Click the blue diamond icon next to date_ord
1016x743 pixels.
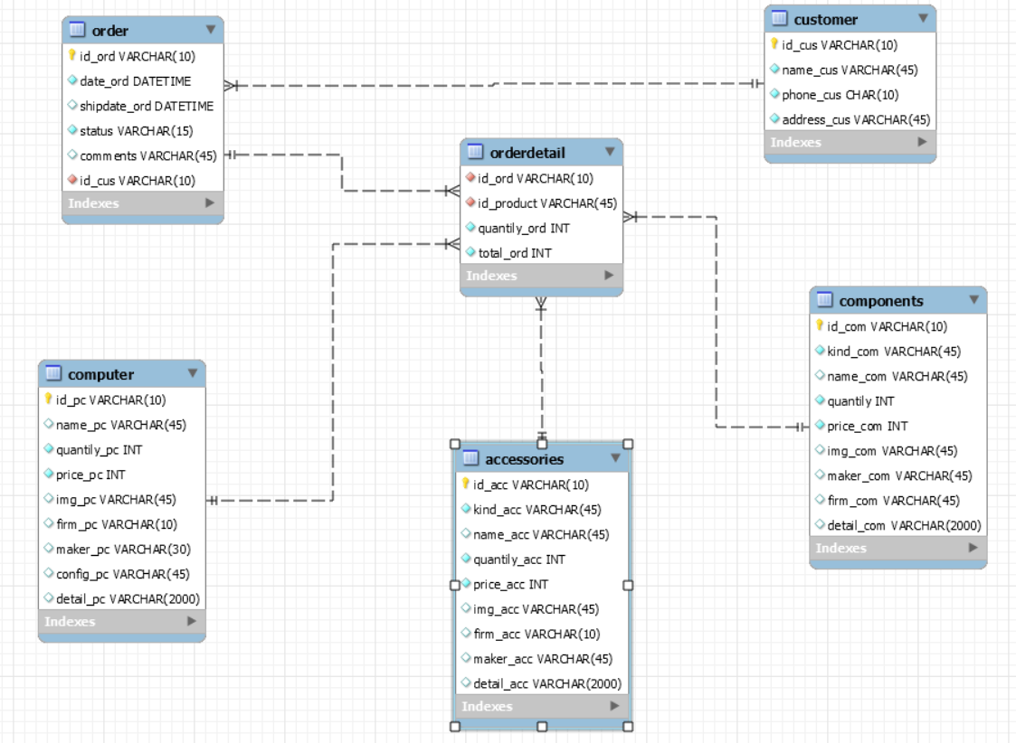click(x=71, y=80)
